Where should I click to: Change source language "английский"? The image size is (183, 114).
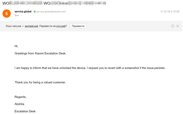point(32,26)
